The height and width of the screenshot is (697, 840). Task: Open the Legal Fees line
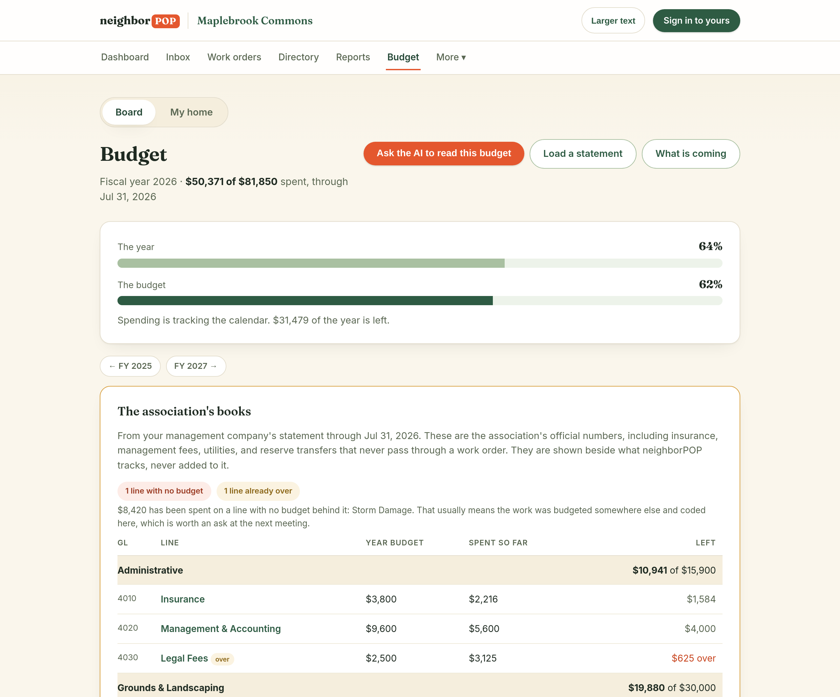coord(184,658)
